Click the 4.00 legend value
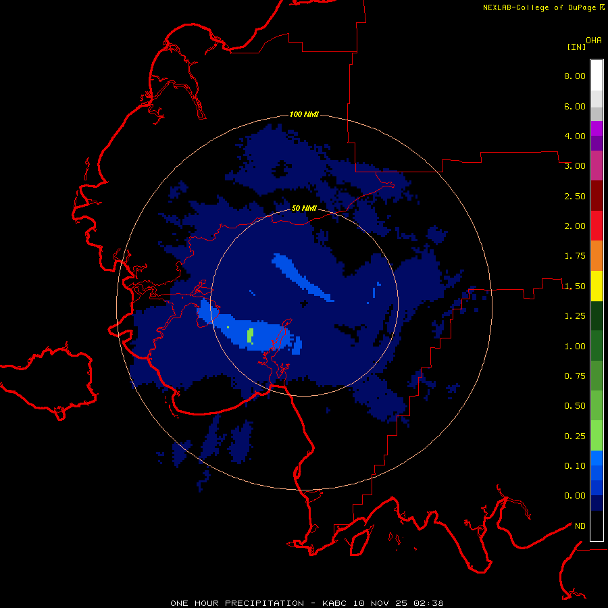Screen dimensions: 608x608 pos(575,136)
